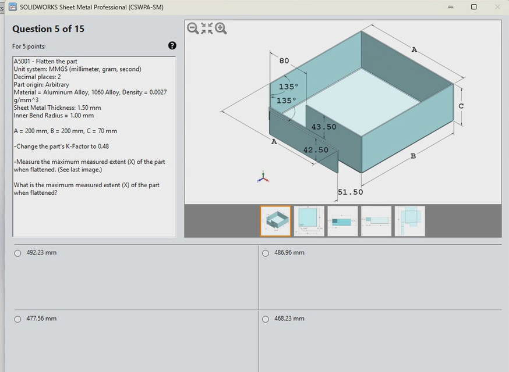Minimize the CSWPA-SM exam window
The height and width of the screenshot is (372, 509).
tap(450, 6)
